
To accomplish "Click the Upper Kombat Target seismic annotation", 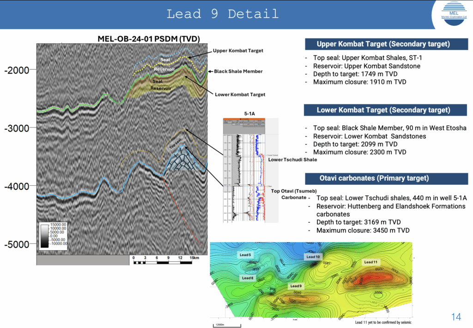I will click(238, 50).
